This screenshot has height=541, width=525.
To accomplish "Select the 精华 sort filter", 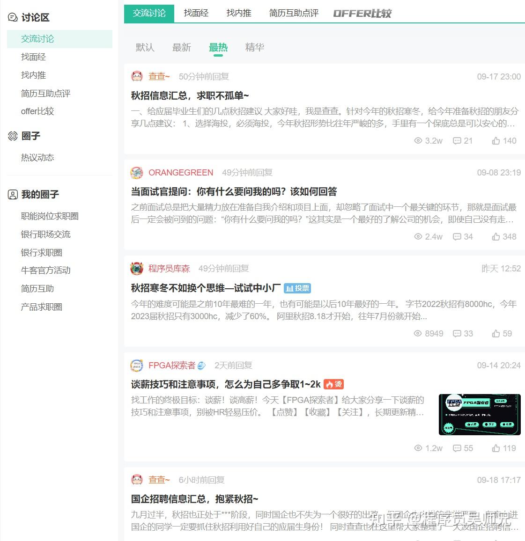I will pyautogui.click(x=255, y=47).
